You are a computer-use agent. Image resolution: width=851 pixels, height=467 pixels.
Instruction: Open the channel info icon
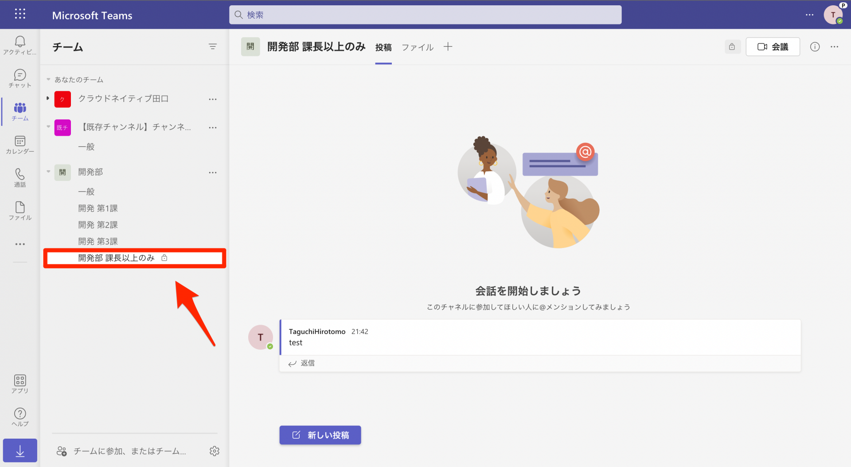pos(815,47)
